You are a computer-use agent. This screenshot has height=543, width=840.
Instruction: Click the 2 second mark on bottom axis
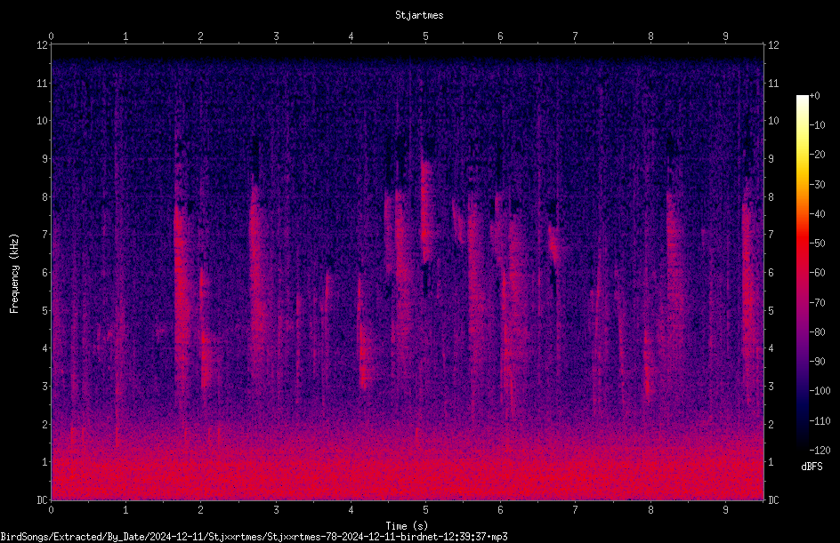point(201,510)
